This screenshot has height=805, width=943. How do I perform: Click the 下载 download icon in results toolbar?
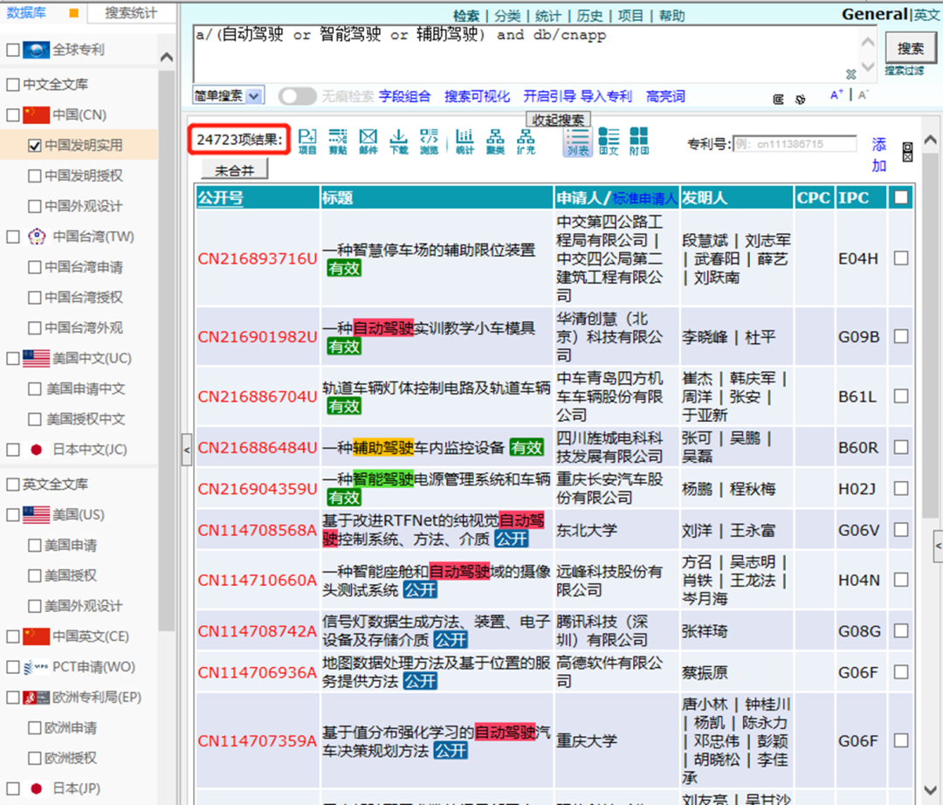(398, 140)
